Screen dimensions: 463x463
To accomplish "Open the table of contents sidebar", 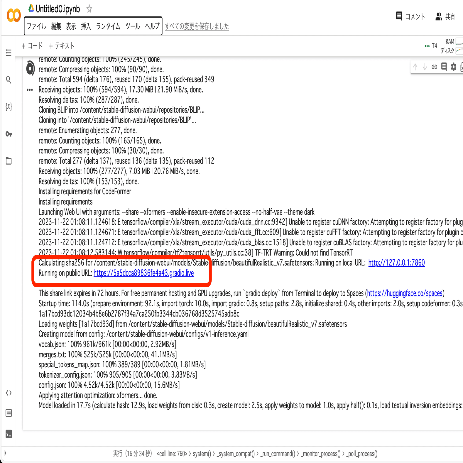I will pos(9,53).
